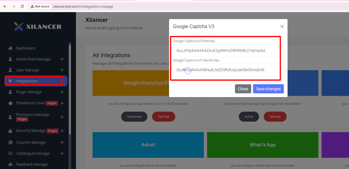349x169 pixels.
Task: Click the Not secure warning badge
Action: pos(40,6)
